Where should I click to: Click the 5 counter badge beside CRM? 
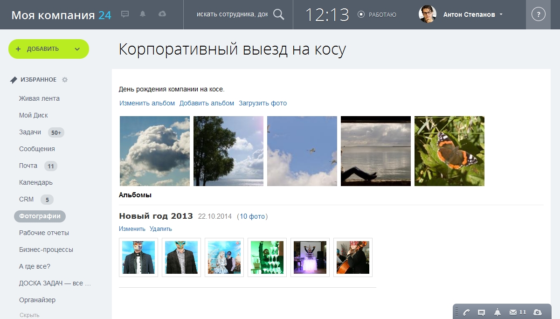tap(47, 200)
